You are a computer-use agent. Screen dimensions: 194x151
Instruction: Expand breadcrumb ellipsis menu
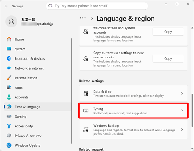[x=83, y=18]
